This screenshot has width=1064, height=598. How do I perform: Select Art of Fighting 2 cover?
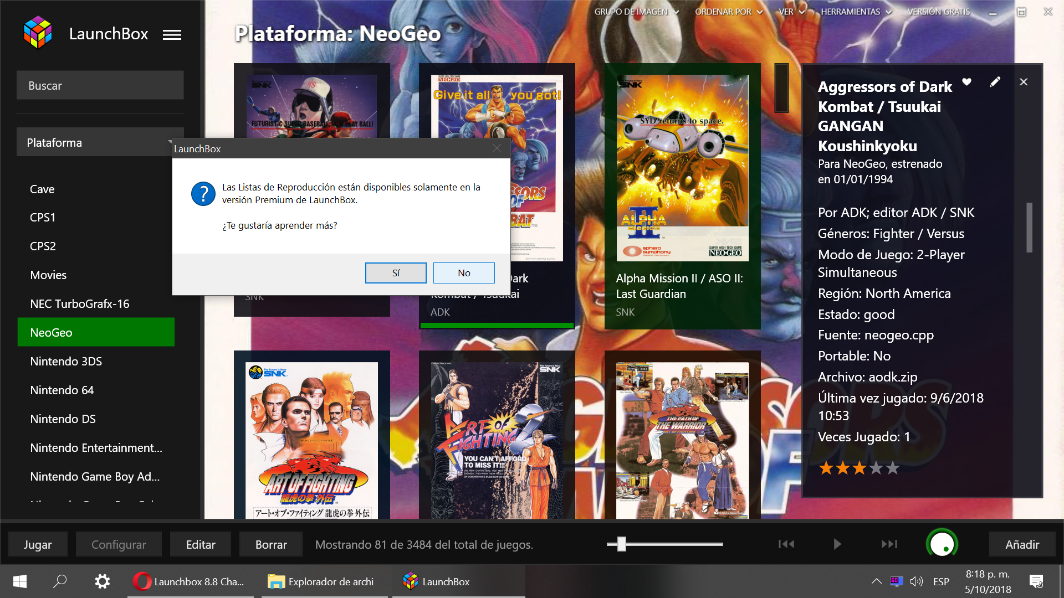coord(497,440)
